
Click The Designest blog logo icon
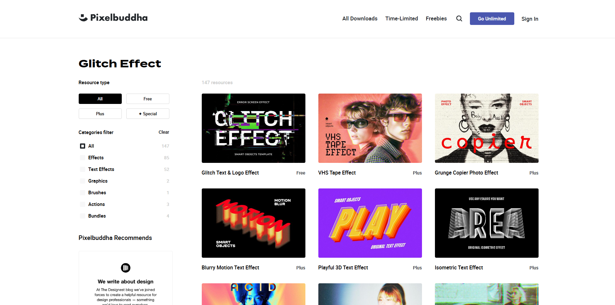coord(125,268)
